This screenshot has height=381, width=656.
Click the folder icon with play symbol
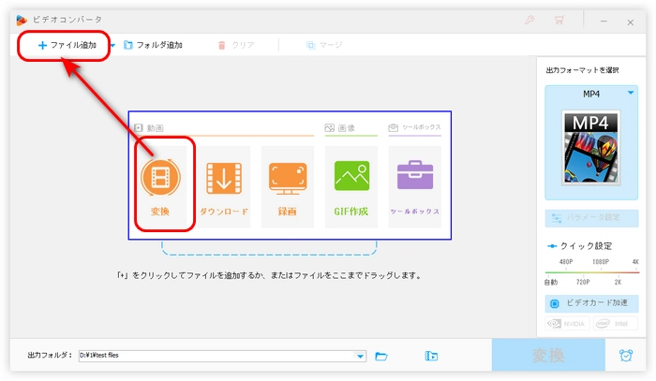(431, 356)
